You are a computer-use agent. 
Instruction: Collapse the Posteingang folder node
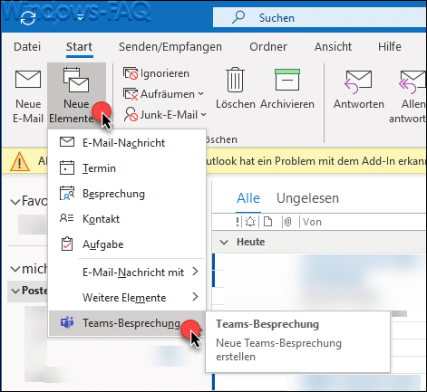[15, 291]
